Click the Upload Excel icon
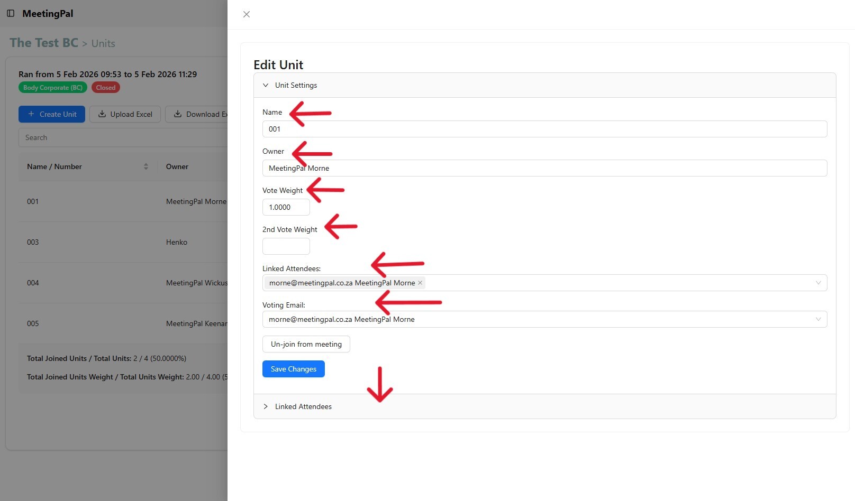 pyautogui.click(x=102, y=114)
